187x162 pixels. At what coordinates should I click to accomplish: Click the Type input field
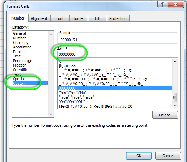point(118,54)
